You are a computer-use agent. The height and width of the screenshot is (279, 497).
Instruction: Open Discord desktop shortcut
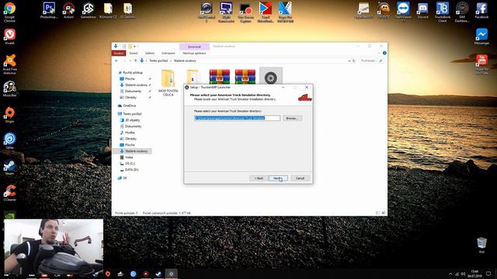[422, 10]
